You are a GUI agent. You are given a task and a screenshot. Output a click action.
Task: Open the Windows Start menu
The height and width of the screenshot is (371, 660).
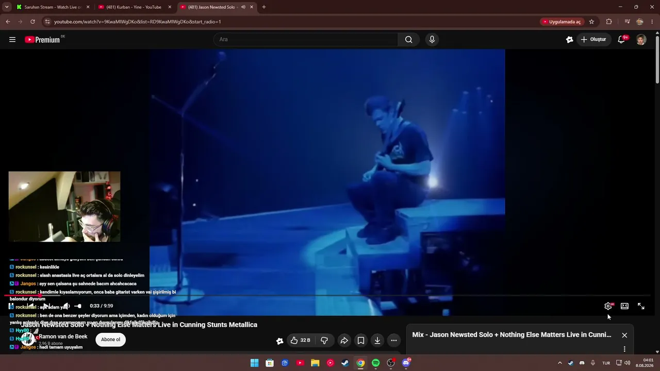pos(254,363)
